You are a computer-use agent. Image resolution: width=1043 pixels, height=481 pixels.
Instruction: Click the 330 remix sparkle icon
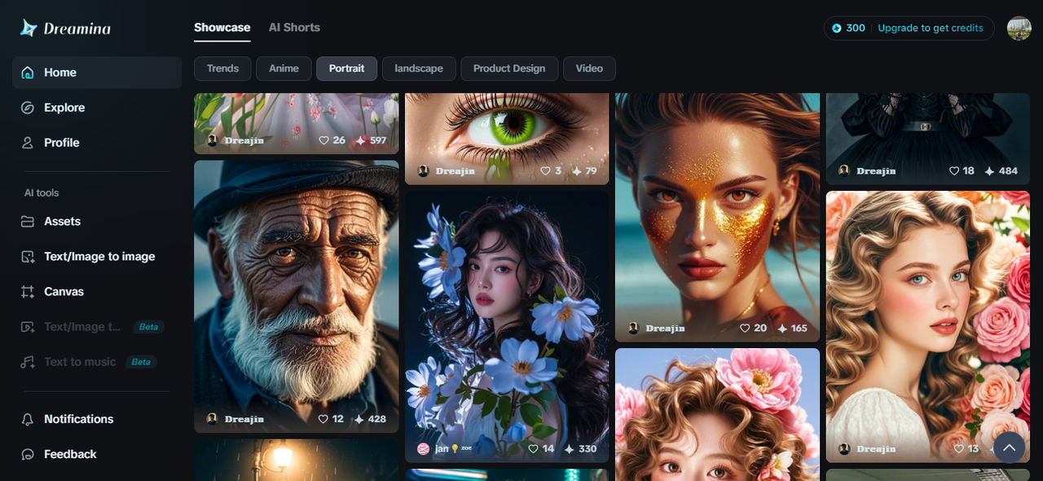pyautogui.click(x=570, y=449)
